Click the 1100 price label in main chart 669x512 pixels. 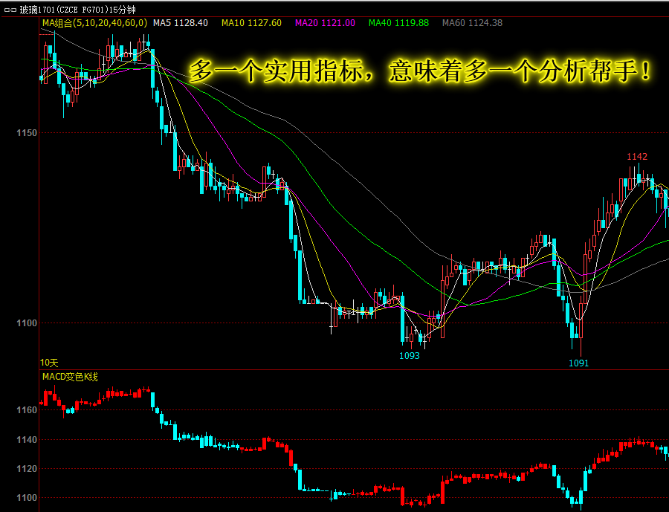tap(27, 323)
